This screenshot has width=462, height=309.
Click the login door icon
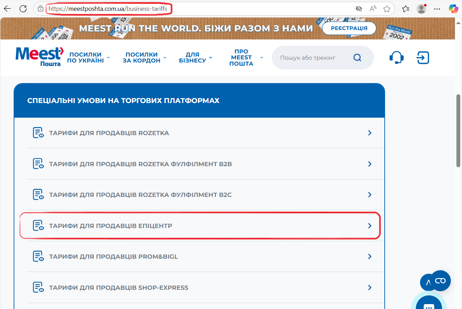click(x=423, y=58)
